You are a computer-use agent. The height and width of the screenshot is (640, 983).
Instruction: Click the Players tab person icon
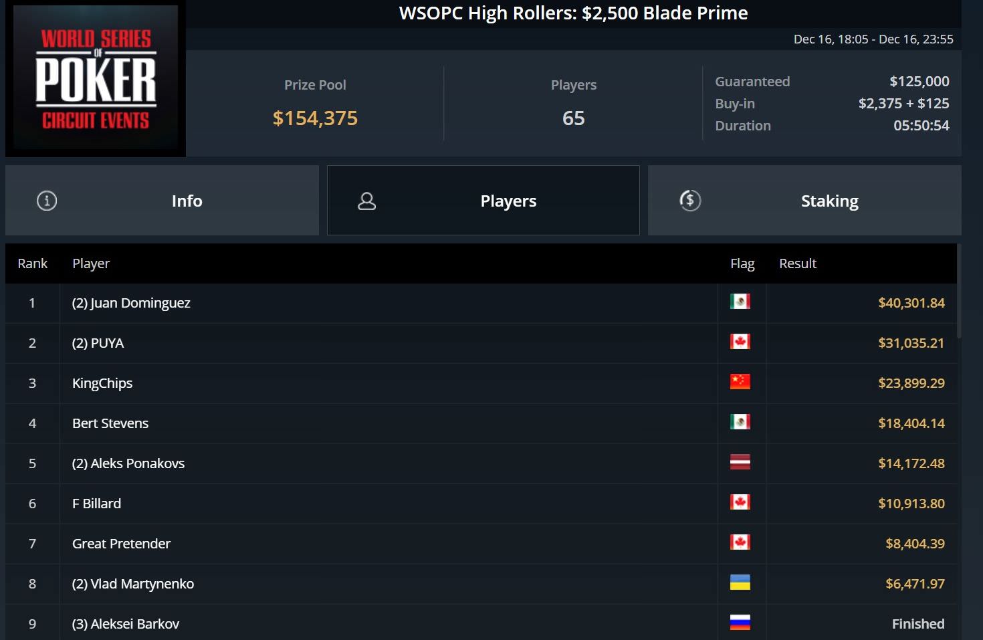[x=366, y=201]
